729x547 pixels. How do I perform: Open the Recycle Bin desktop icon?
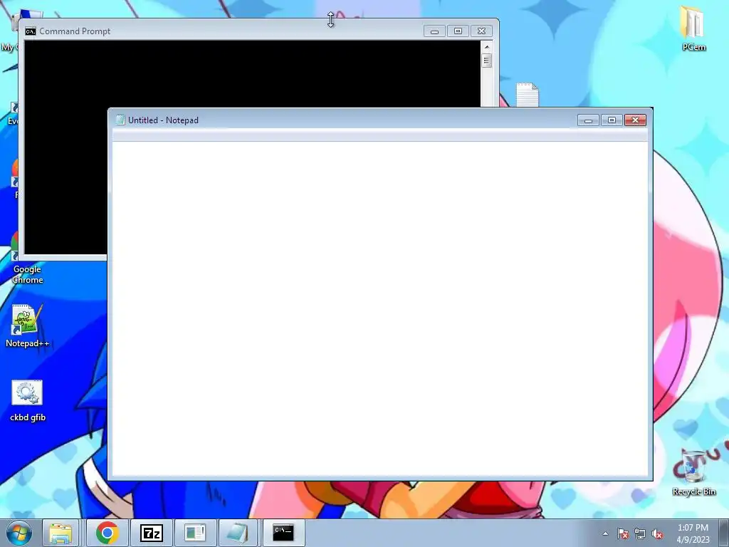693,472
